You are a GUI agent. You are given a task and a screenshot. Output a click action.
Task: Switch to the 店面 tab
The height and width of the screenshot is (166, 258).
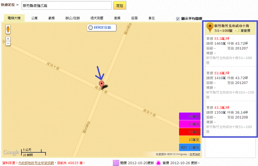click(134, 18)
